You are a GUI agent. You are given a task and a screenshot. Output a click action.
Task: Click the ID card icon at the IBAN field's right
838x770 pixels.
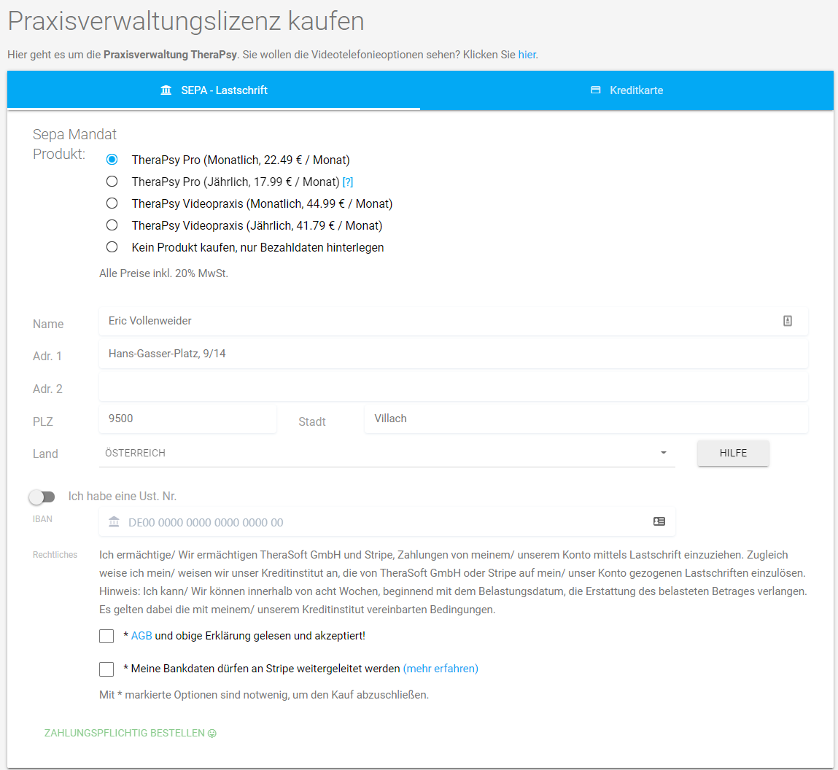click(659, 521)
